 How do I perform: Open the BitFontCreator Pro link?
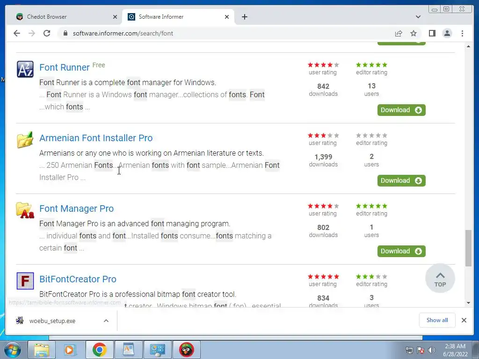coord(78,279)
